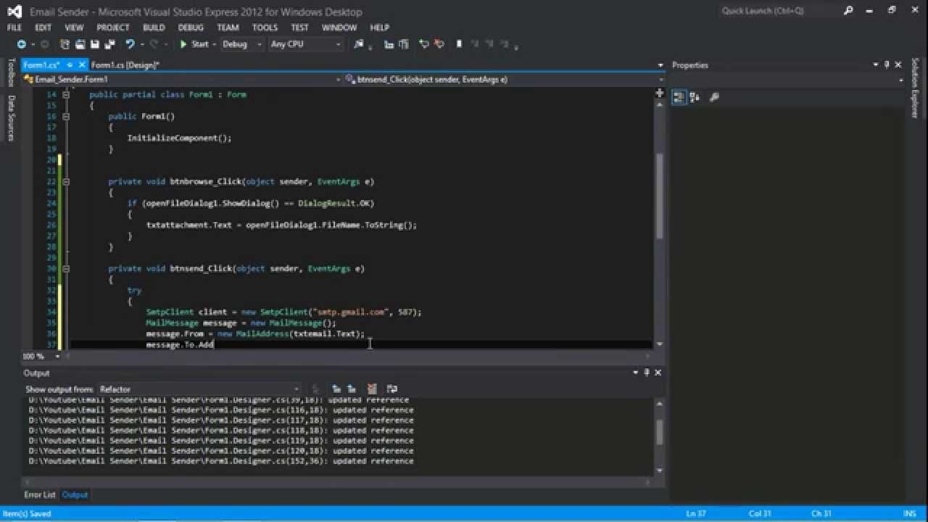The height and width of the screenshot is (522, 928).
Task: Click the Go to Previous Message output icon
Action: [336, 389]
